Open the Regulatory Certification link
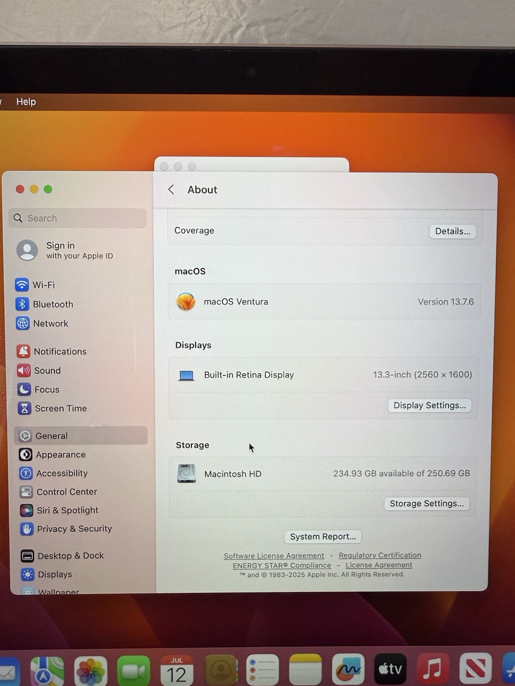Viewport: 515px width, 686px height. 380,555
